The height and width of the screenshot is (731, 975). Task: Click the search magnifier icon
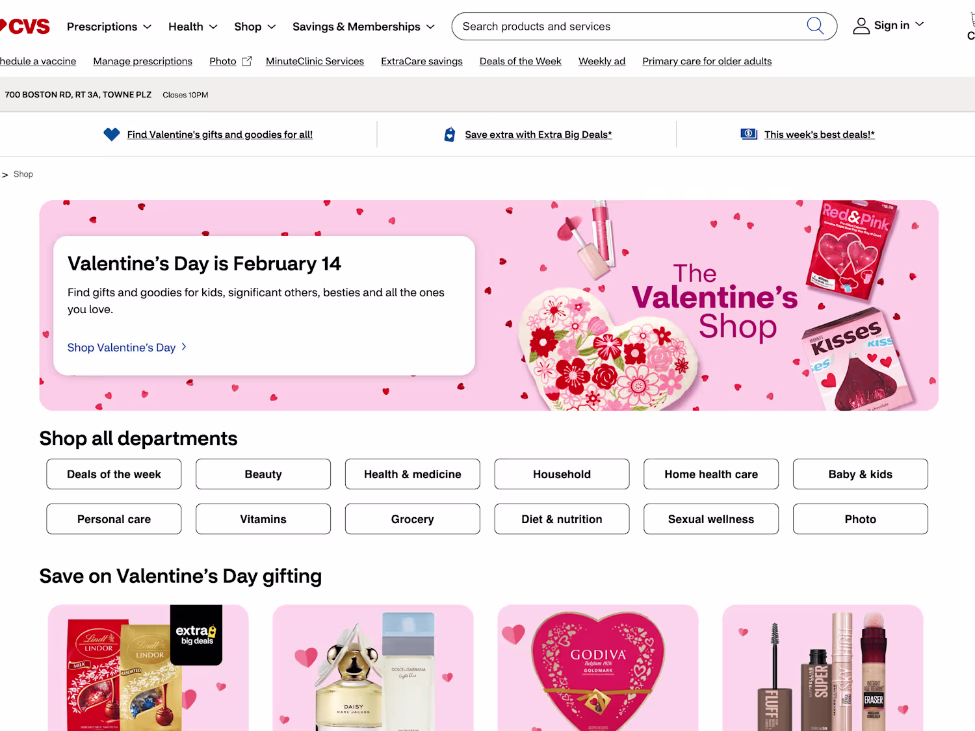click(814, 26)
